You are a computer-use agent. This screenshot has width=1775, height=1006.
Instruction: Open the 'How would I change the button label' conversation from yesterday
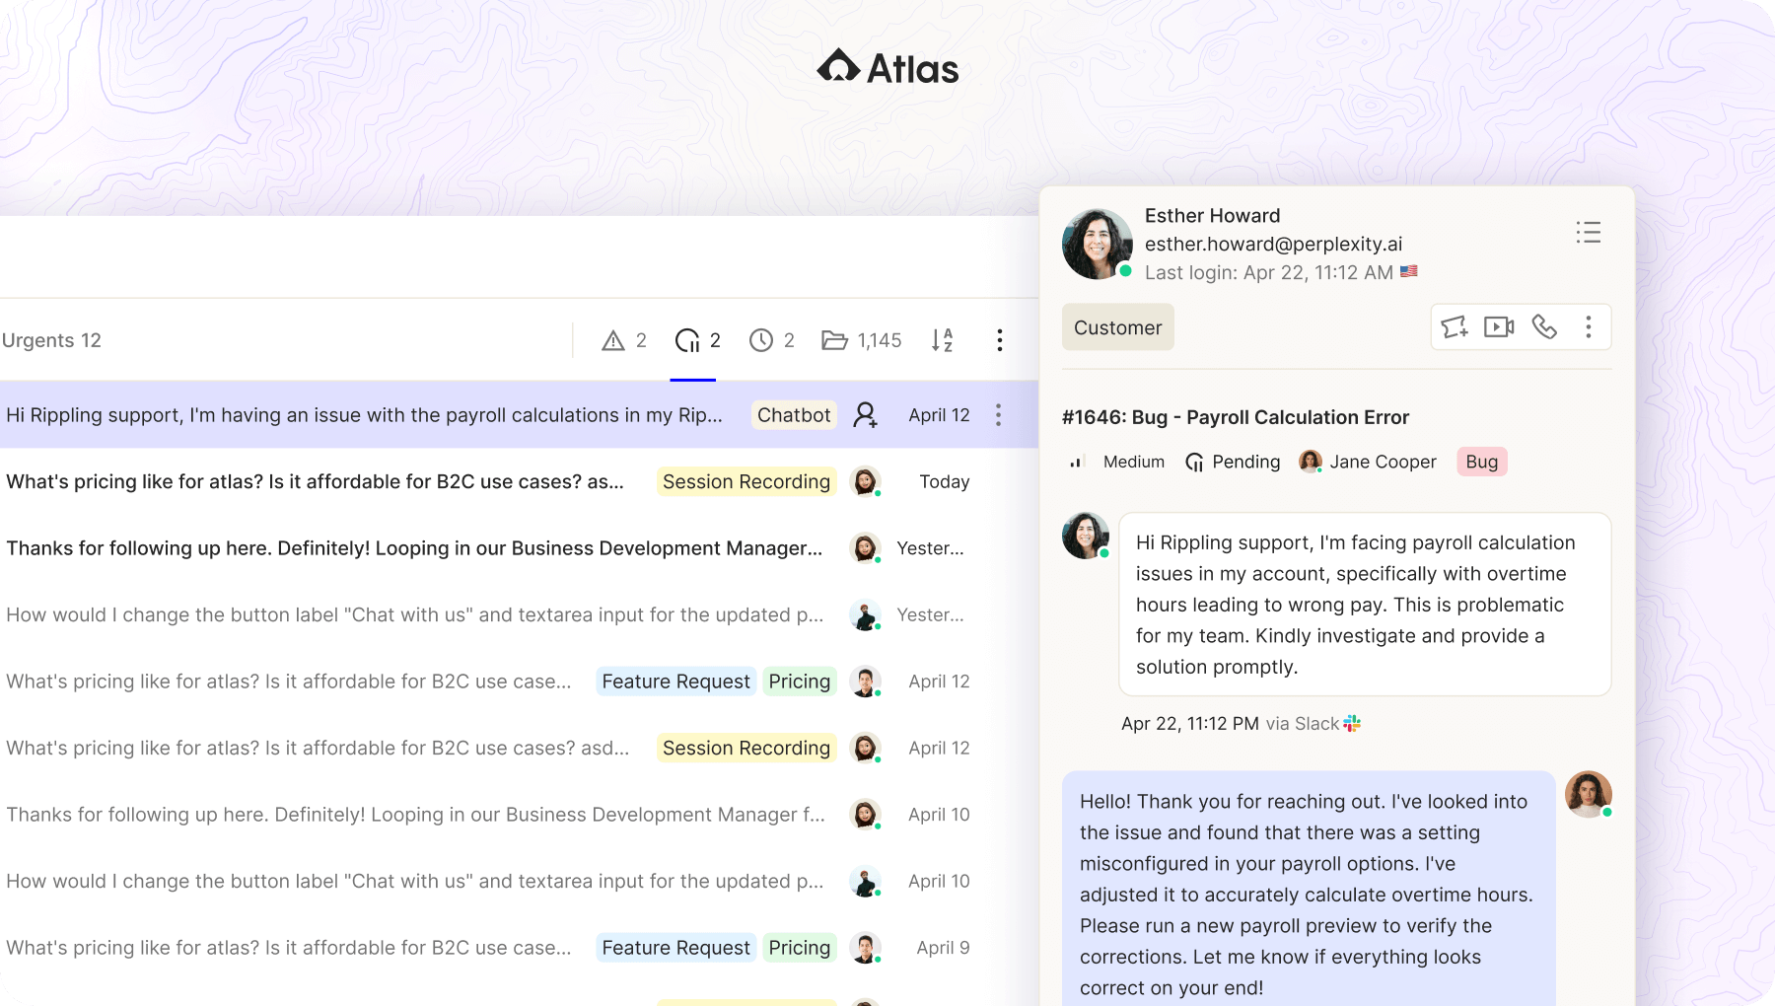pyautogui.click(x=519, y=614)
